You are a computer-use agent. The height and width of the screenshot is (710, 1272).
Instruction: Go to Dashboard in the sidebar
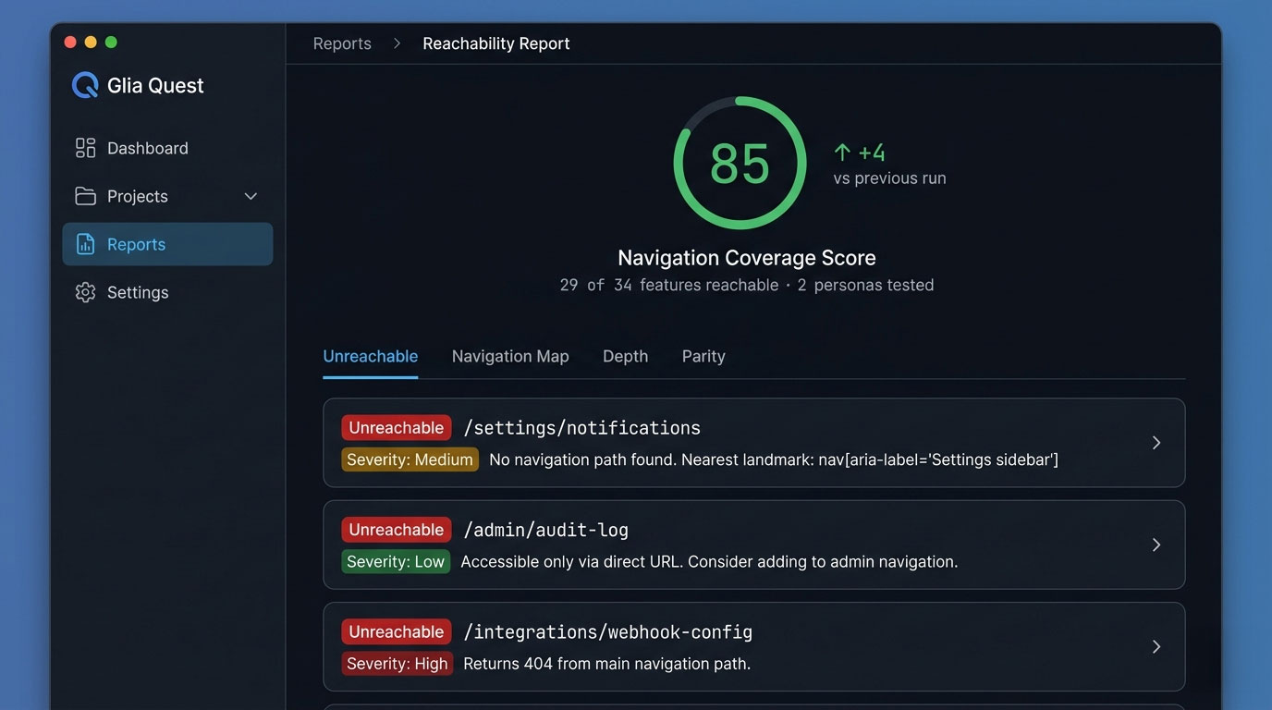(167, 148)
